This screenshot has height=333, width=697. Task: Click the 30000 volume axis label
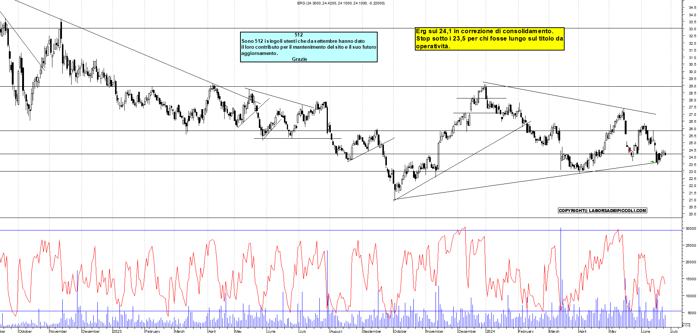coord(691,229)
